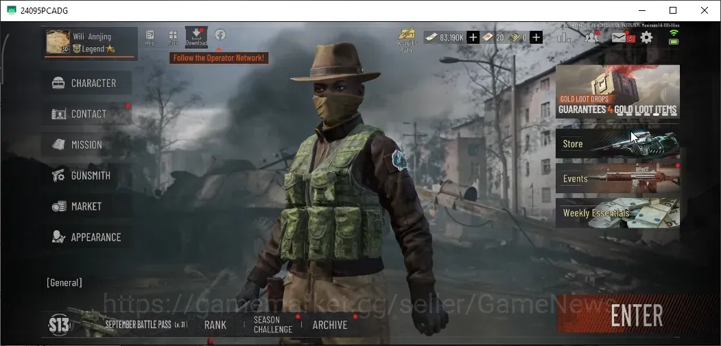Open the Store banner
This screenshot has height=346, width=721.
tap(617, 144)
